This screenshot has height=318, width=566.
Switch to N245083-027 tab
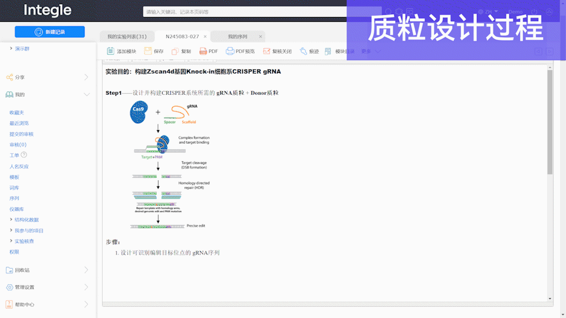182,37
